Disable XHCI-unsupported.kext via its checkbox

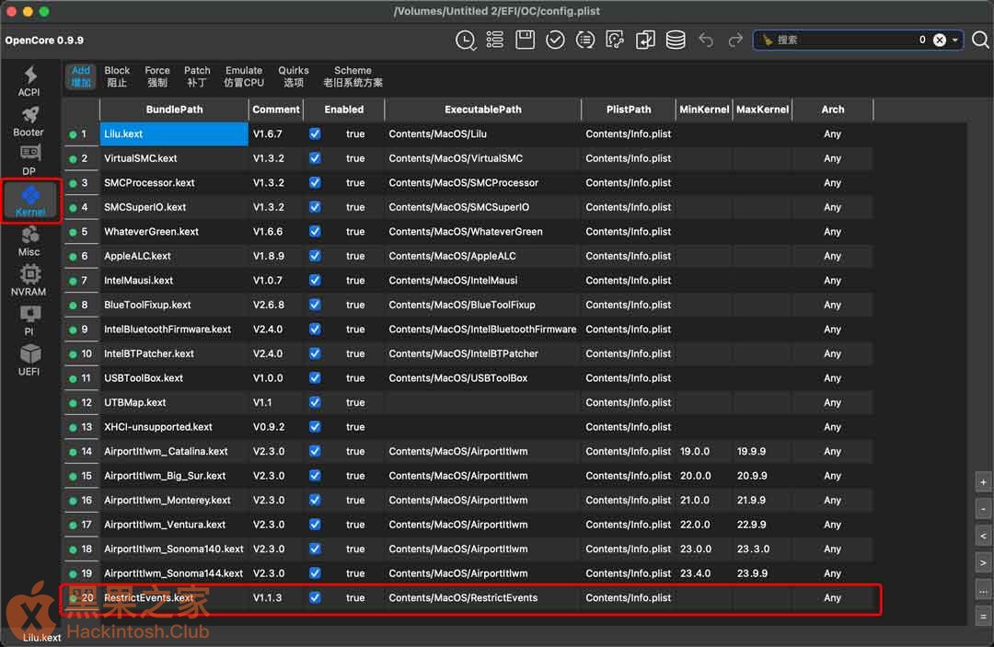coord(315,427)
